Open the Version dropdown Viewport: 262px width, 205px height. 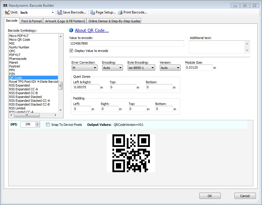[x=177, y=67]
